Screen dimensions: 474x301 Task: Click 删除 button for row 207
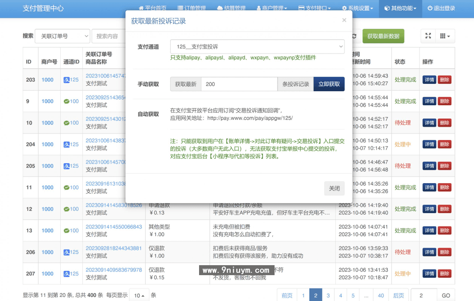pos(444,274)
